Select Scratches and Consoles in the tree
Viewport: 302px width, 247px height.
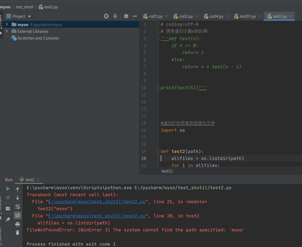point(38,38)
